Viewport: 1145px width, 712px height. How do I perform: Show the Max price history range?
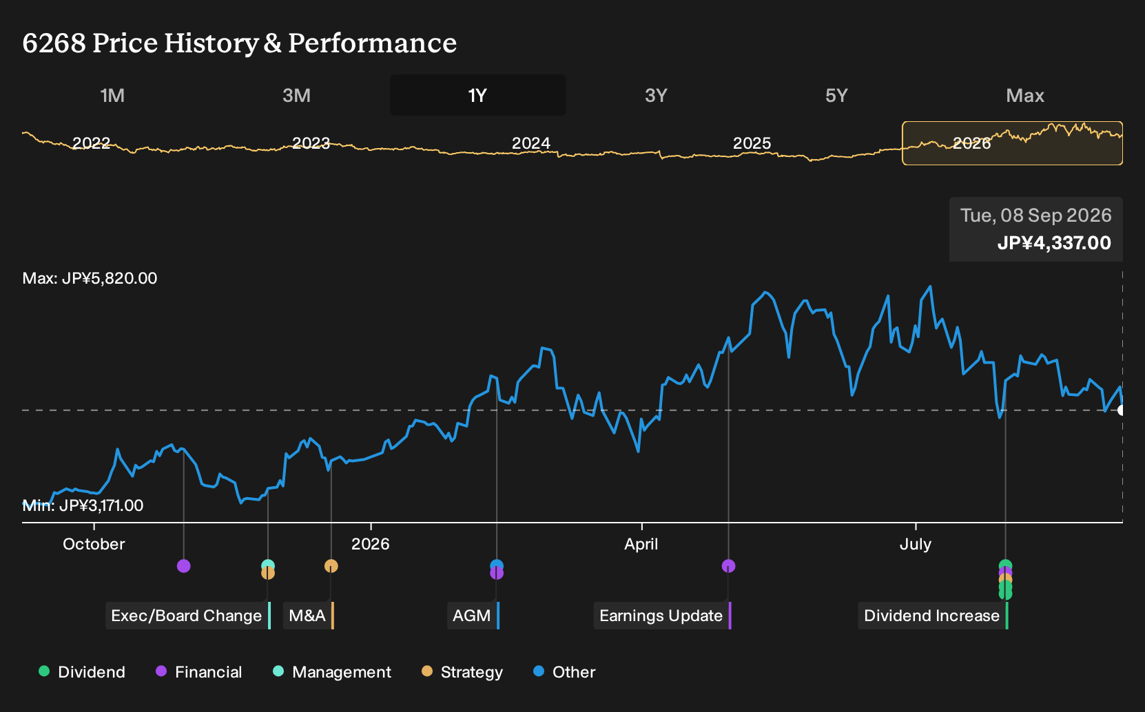click(1025, 95)
